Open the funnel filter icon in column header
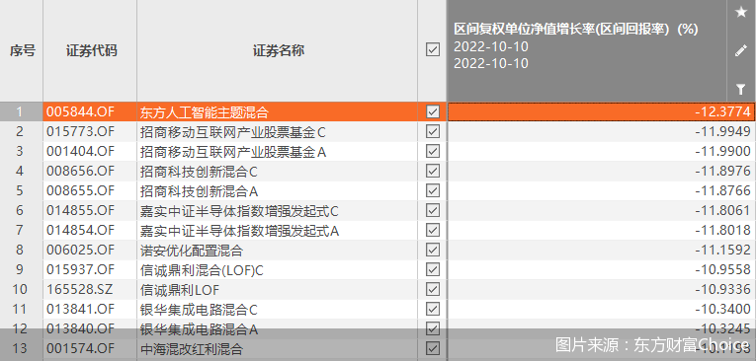 [x=741, y=89]
